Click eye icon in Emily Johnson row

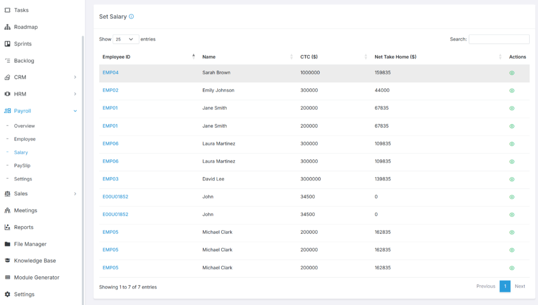[512, 90]
